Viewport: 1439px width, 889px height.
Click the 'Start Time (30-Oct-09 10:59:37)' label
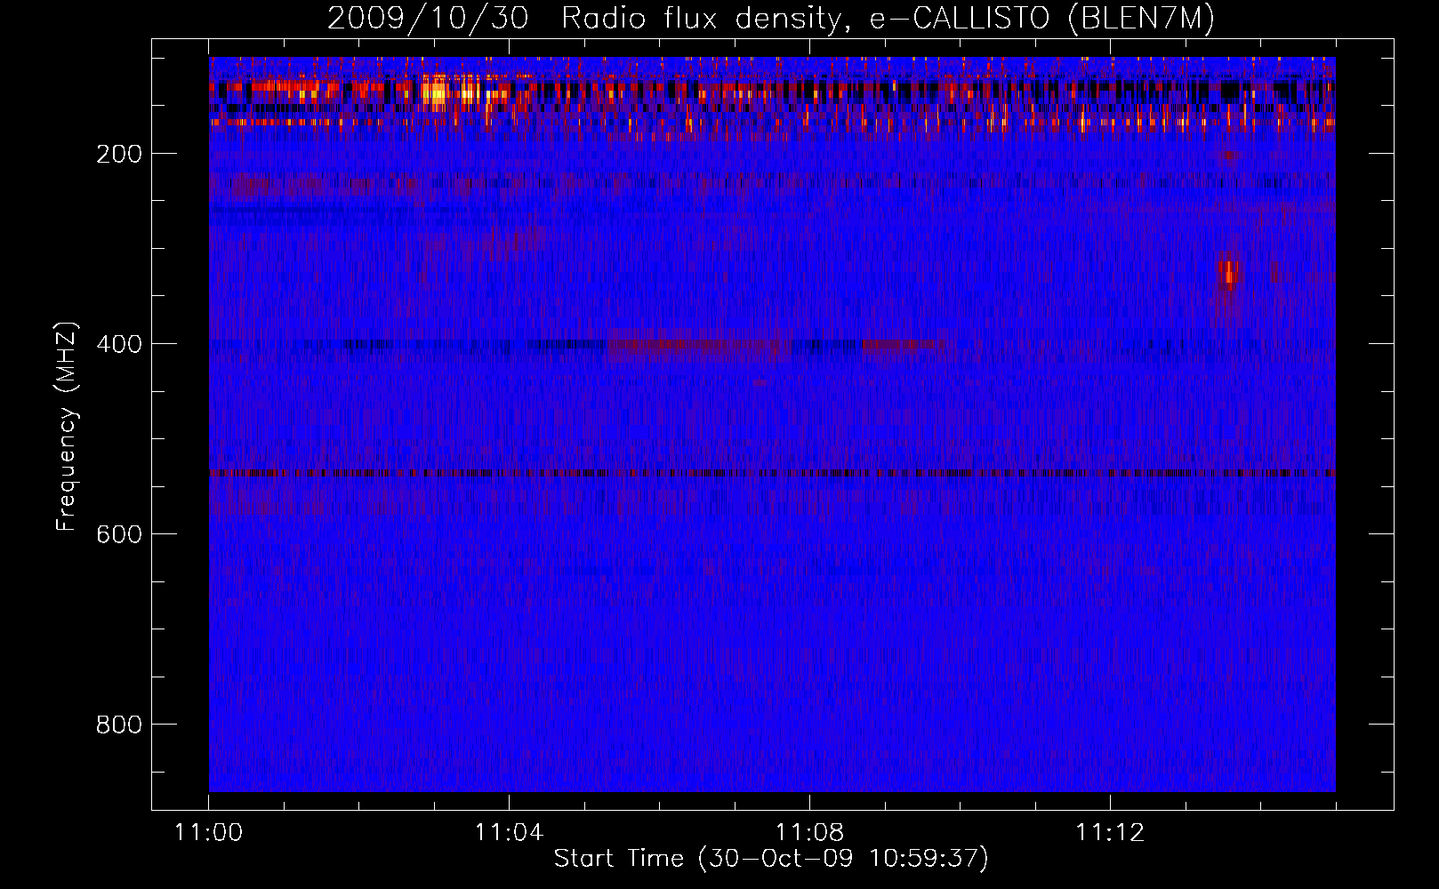[771, 858]
